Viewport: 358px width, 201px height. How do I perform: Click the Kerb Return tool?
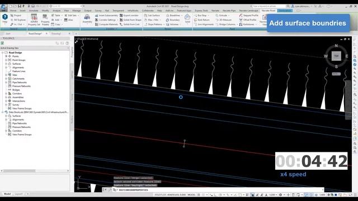coord(201,20)
